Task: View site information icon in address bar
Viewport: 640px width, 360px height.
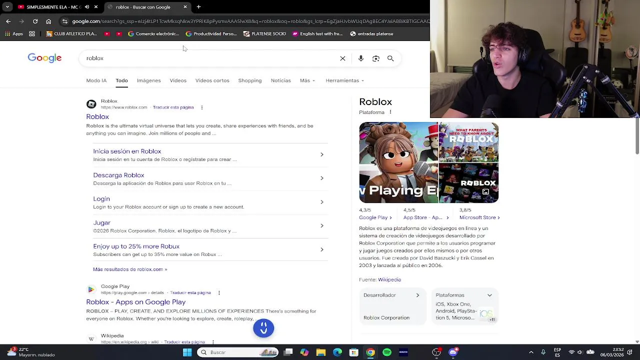Action: [64, 21]
